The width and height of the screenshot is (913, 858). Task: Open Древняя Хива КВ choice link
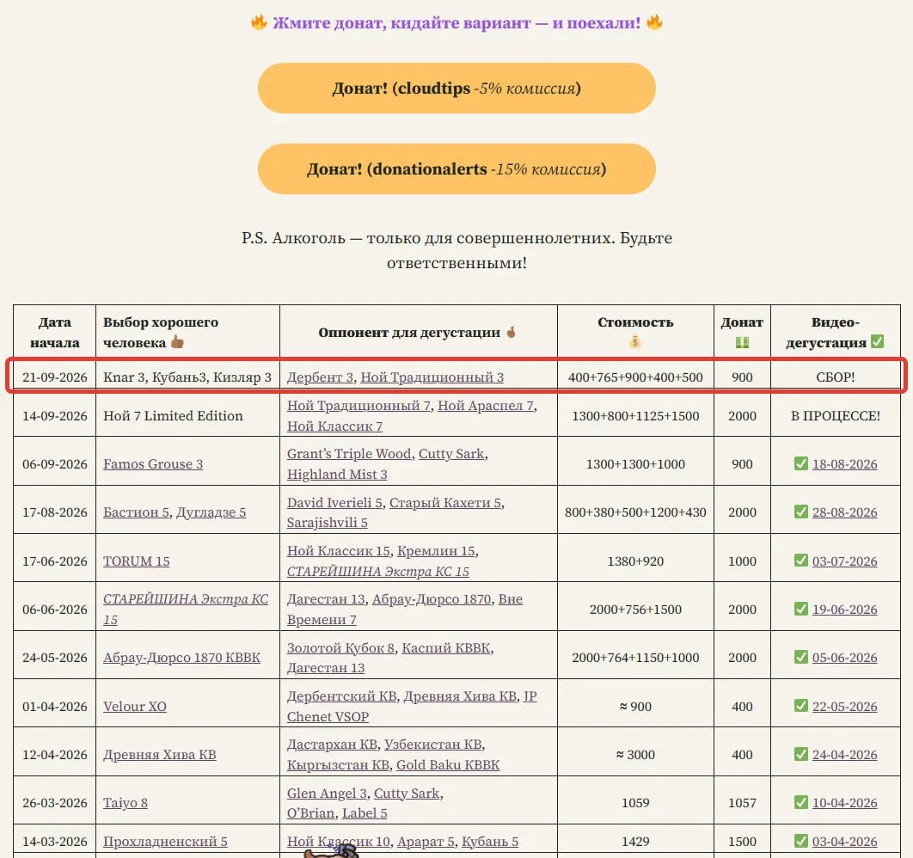click(160, 755)
